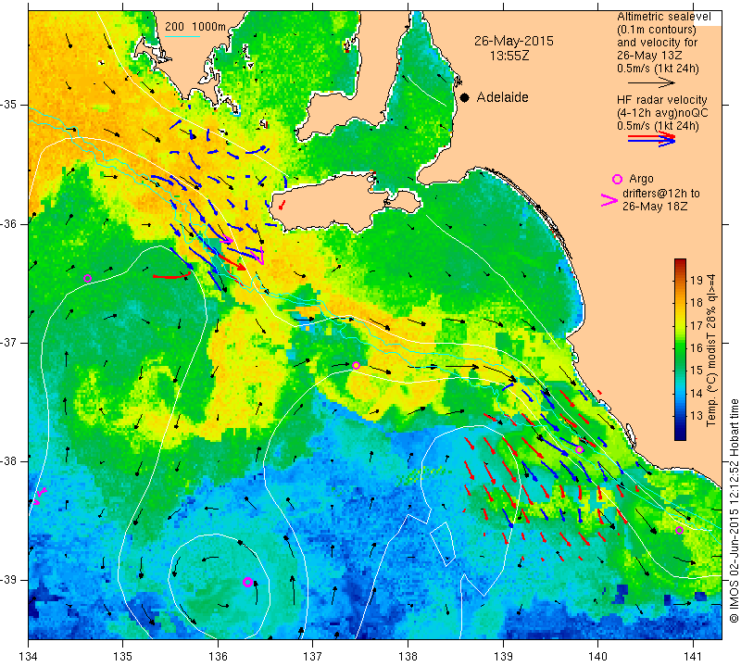The image size is (741, 667).
Task: Click the 'Altimetric sealevel' legend heading
Action: tap(663, 17)
